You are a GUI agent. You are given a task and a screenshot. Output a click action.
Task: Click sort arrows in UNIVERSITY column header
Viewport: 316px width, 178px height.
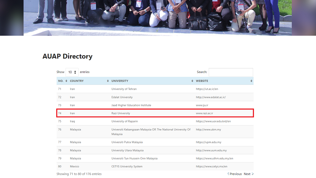click(192, 81)
